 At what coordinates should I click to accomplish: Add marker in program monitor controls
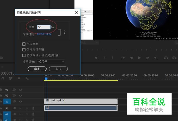(x=96, y=58)
